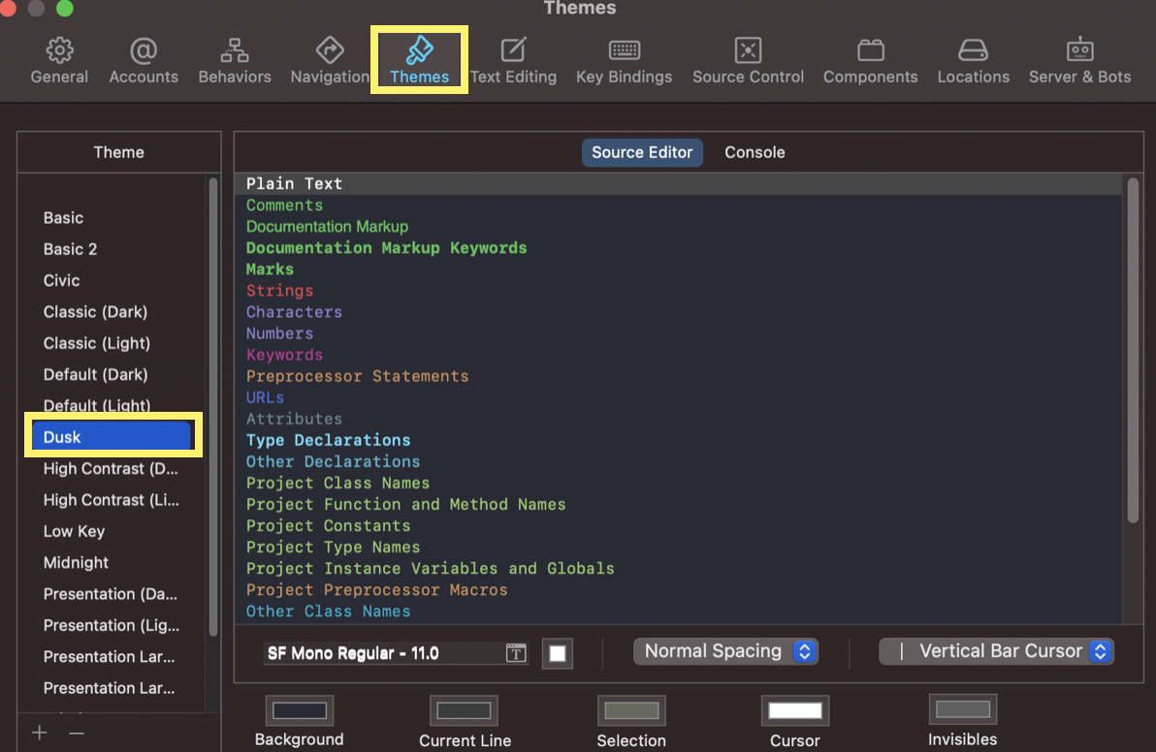Change the Background color swatch
The image size is (1156, 752).
[300, 710]
